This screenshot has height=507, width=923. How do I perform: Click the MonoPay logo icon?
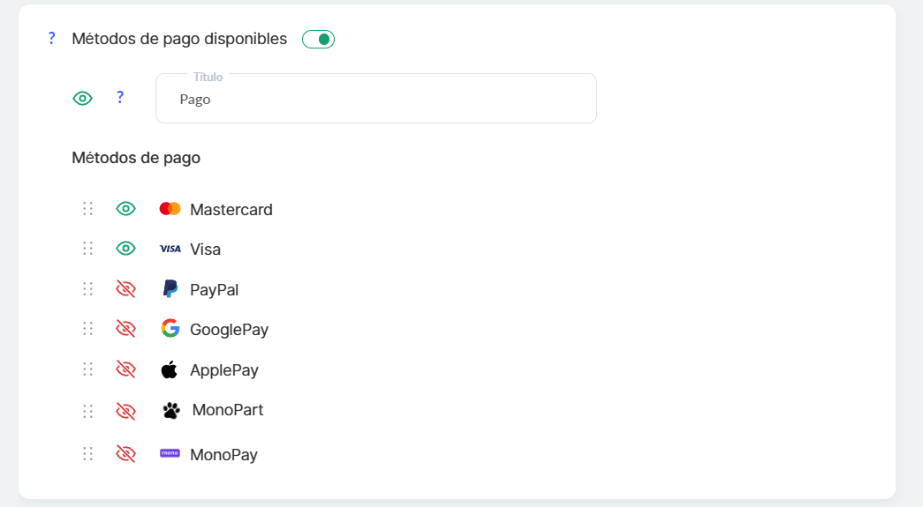[170, 453]
